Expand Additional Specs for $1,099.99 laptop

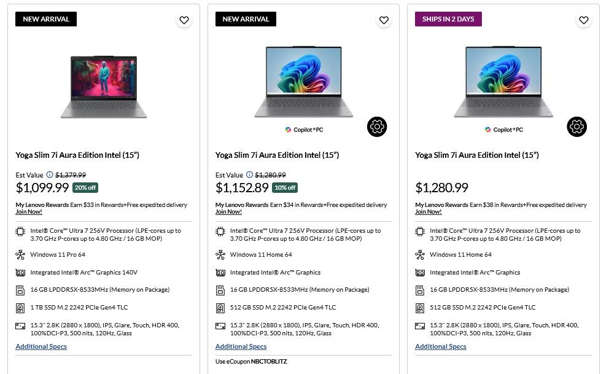[x=41, y=346]
